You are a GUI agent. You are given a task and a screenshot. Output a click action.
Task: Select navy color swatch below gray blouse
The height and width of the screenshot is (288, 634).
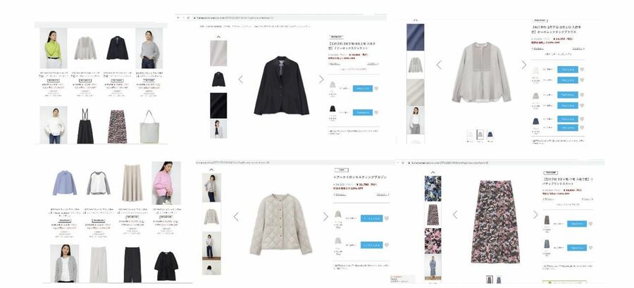pyautogui.click(x=490, y=134)
